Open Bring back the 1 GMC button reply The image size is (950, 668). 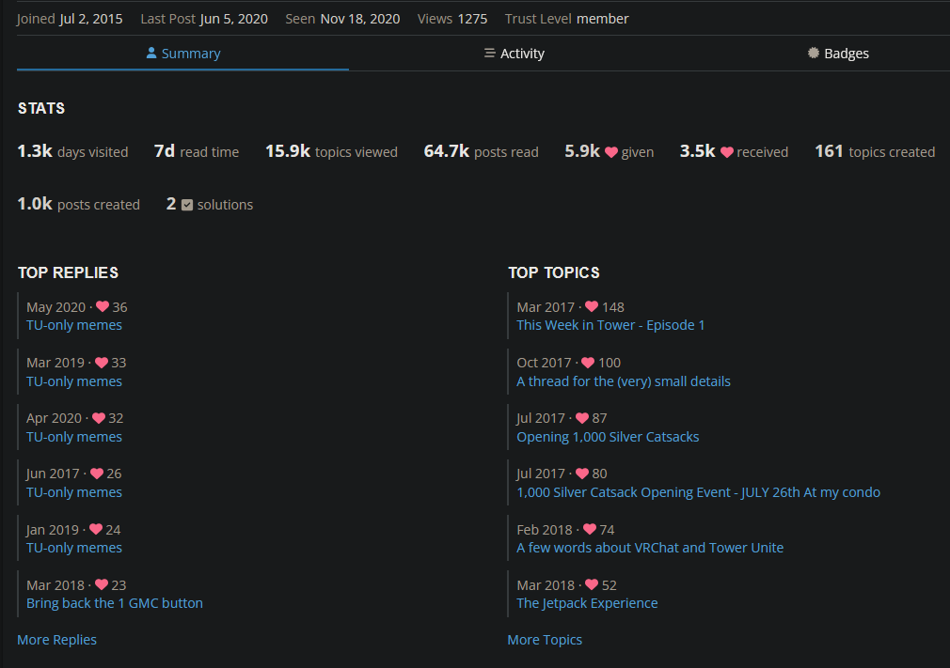point(115,603)
